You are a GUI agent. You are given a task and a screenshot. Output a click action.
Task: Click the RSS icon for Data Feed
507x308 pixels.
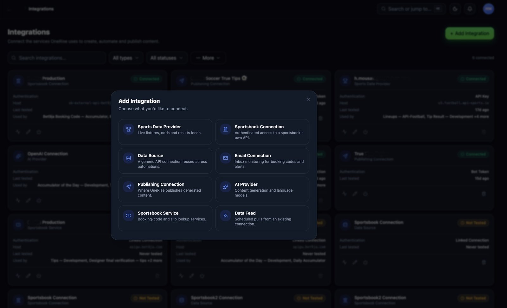tap(226, 215)
